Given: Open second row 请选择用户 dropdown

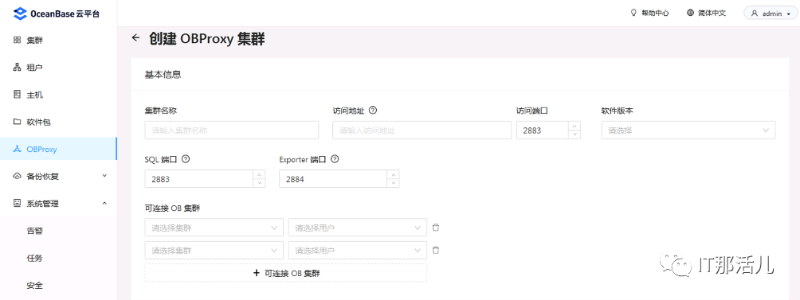Looking at the screenshot, I should (358, 250).
